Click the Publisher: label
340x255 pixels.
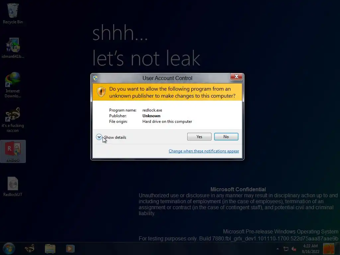click(118, 116)
